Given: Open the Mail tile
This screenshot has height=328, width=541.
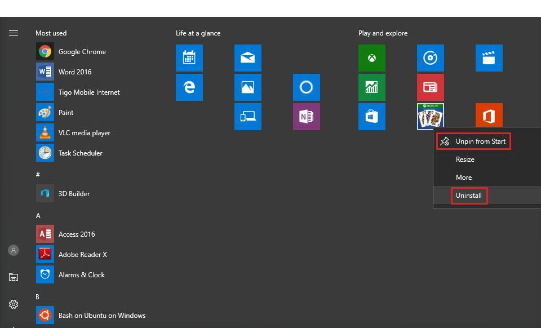Looking at the screenshot, I should (248, 58).
